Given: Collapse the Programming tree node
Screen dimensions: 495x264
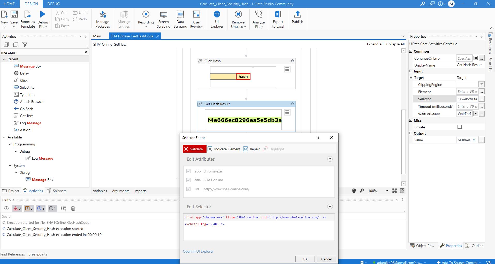Looking at the screenshot, I should (x=10, y=144).
